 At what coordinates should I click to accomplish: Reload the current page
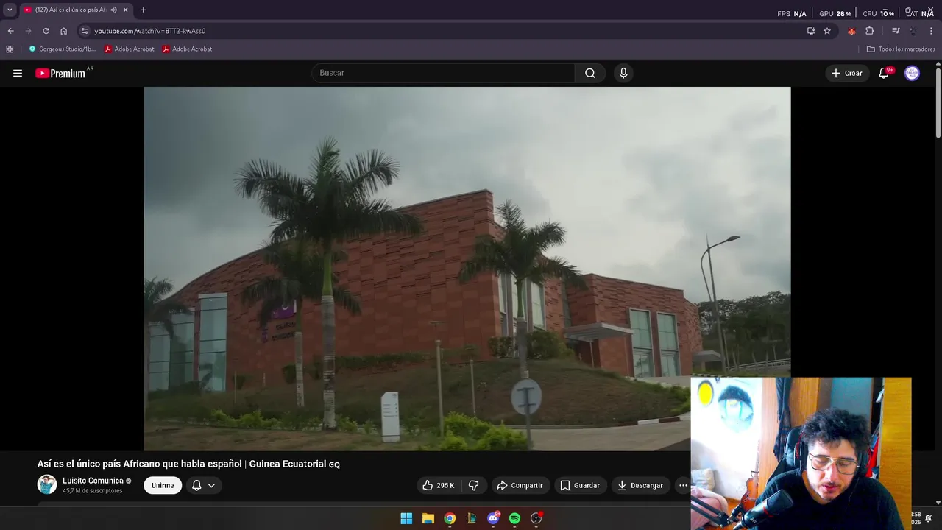coord(46,31)
